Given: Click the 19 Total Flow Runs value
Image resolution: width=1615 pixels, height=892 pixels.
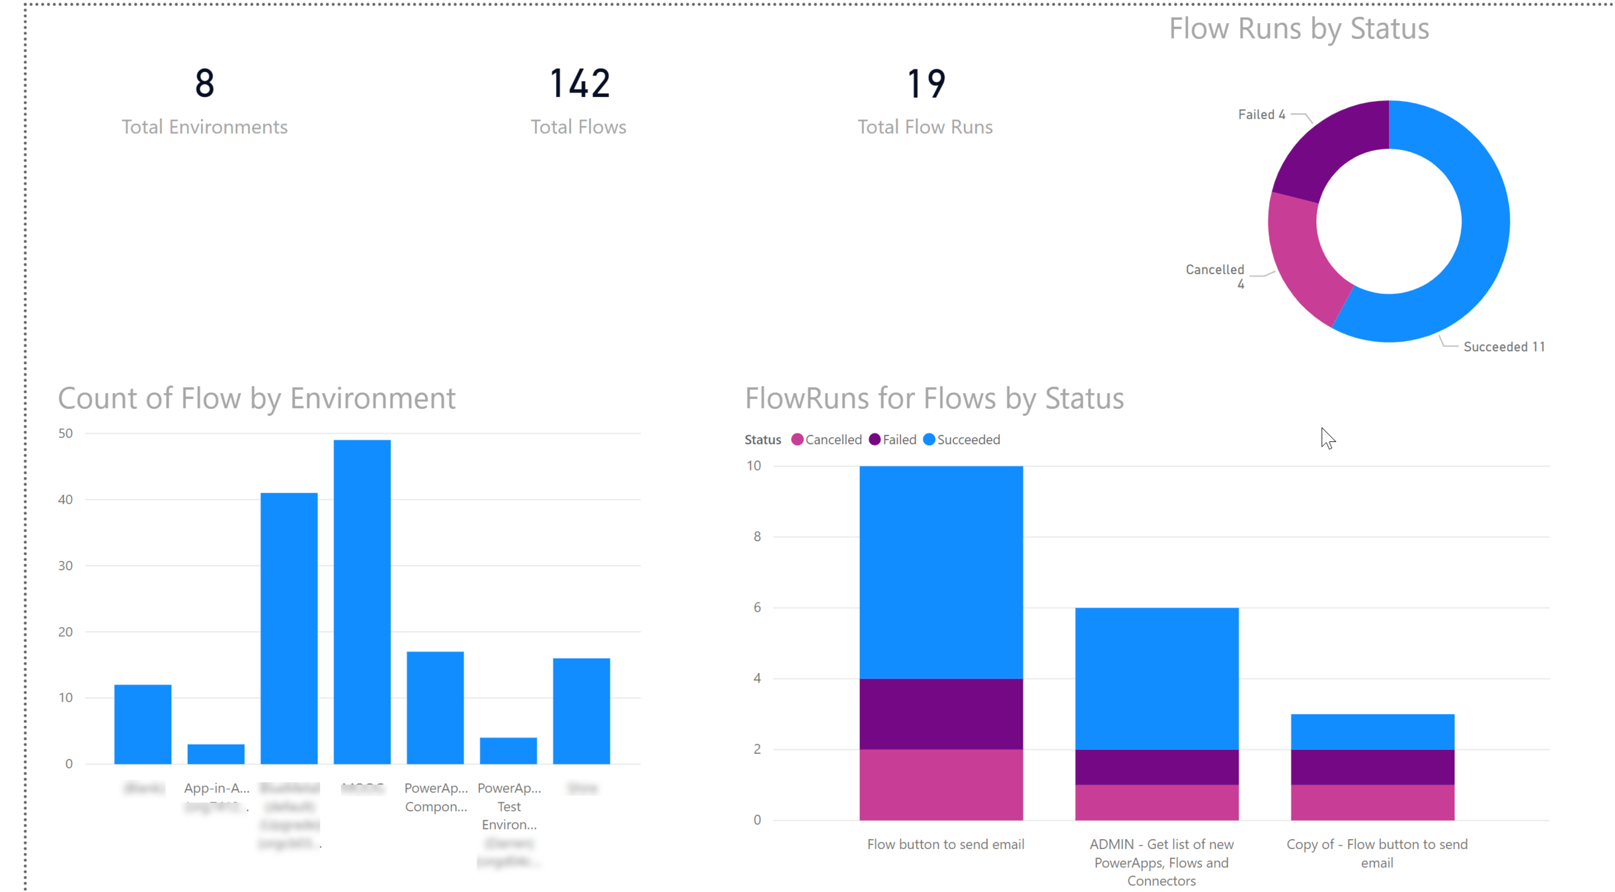Looking at the screenshot, I should pos(925,84).
